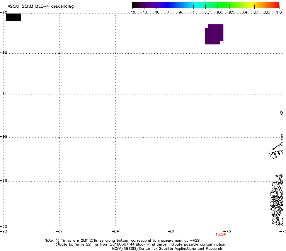The image size is (286, 251).
Task: Click the peninsula outline below -46 latitude
Action: 276,151
